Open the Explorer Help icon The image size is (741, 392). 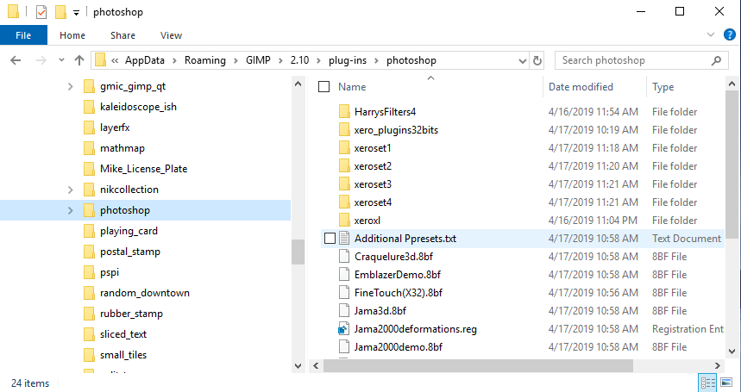click(730, 35)
